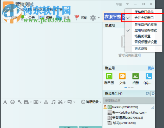Open the green 相册 app in 群应用

(x=135, y=76)
